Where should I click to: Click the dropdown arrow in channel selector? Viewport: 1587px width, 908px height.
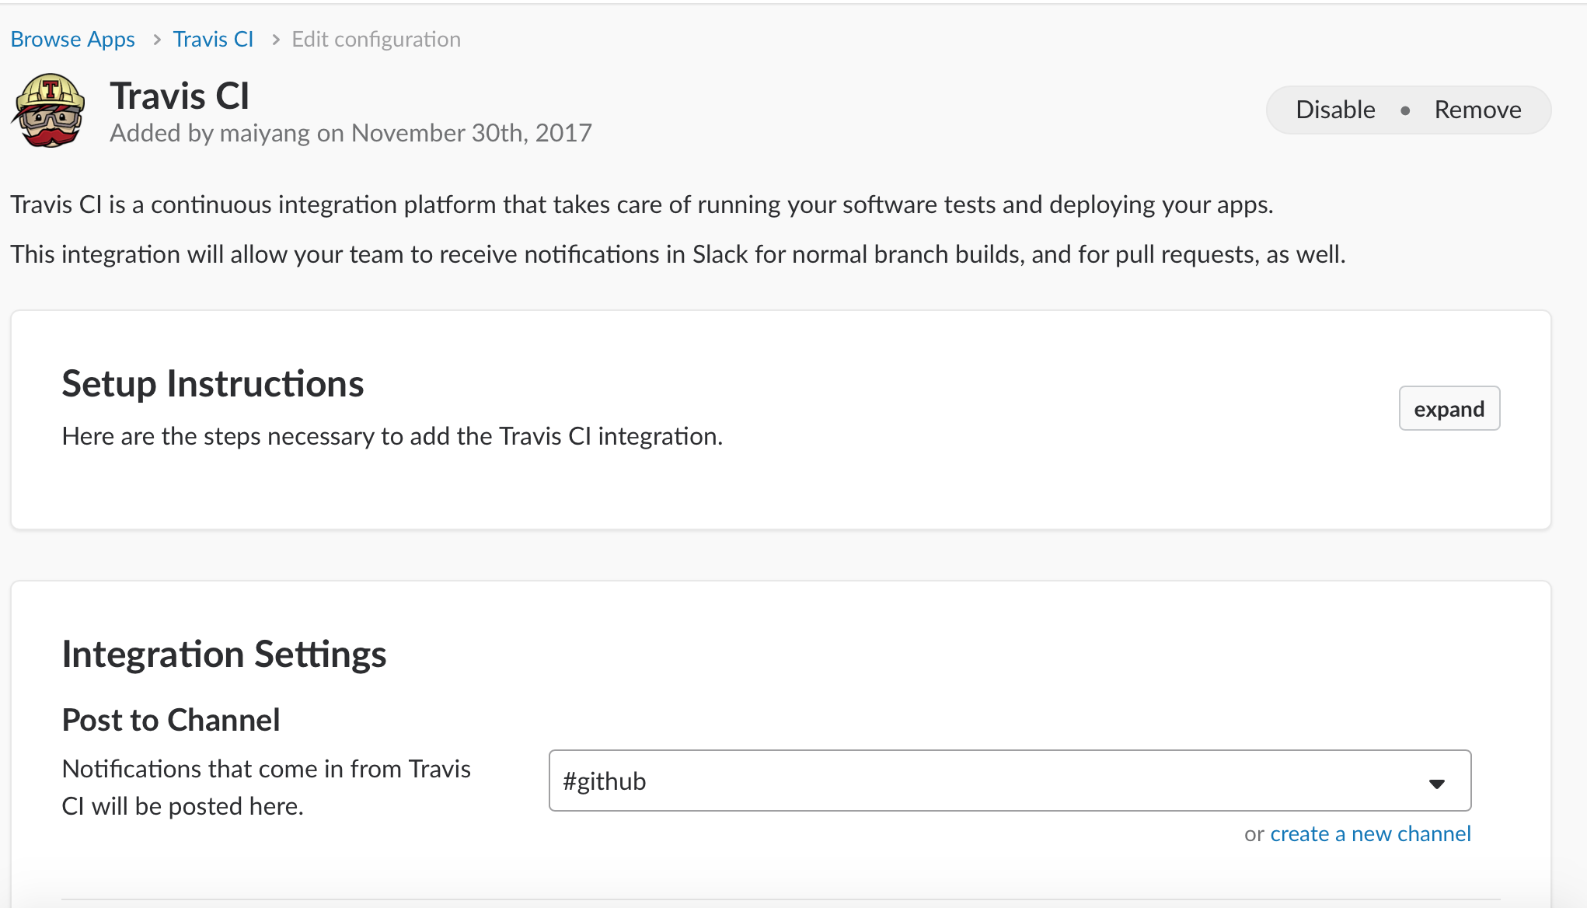[1437, 784]
